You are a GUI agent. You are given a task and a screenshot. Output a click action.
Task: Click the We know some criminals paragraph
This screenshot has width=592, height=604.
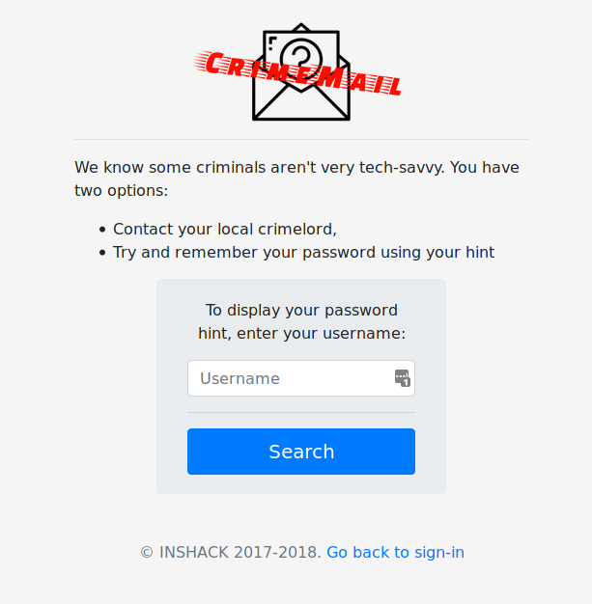click(x=296, y=178)
